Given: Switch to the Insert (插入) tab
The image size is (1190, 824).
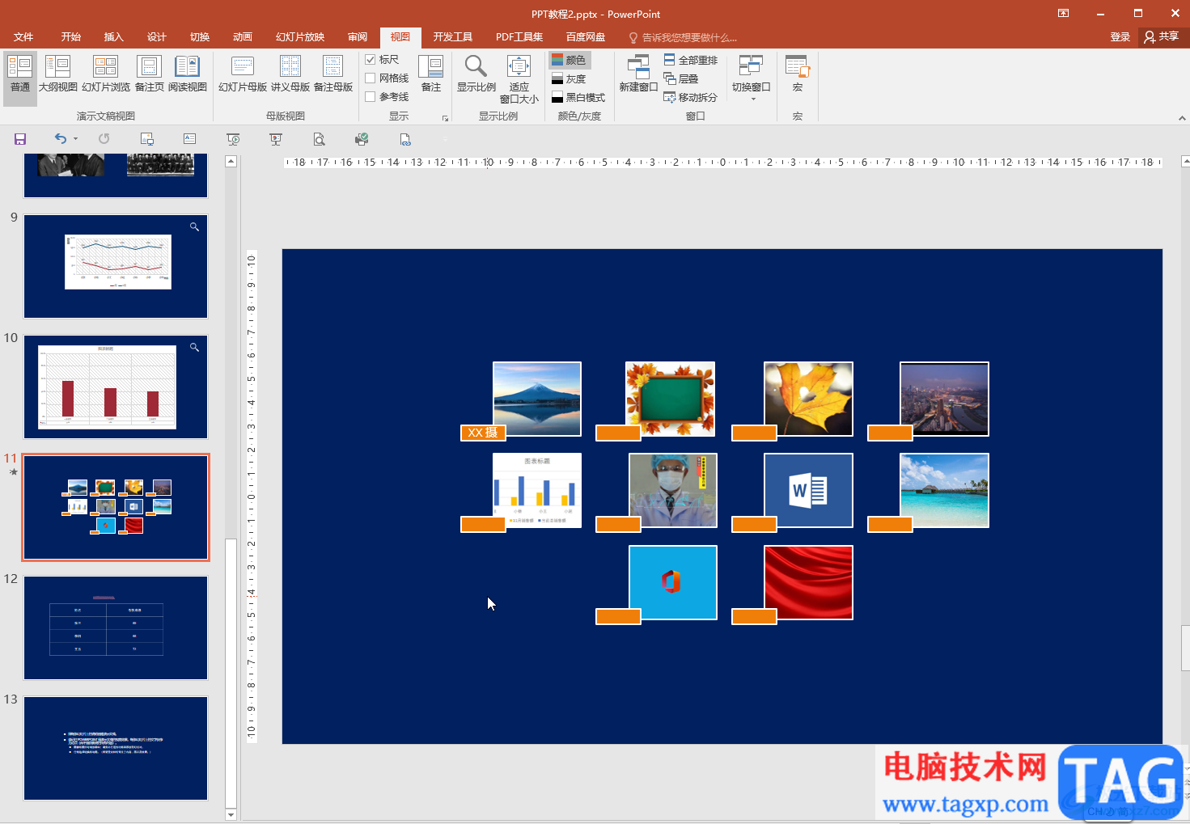Looking at the screenshot, I should coord(113,37).
